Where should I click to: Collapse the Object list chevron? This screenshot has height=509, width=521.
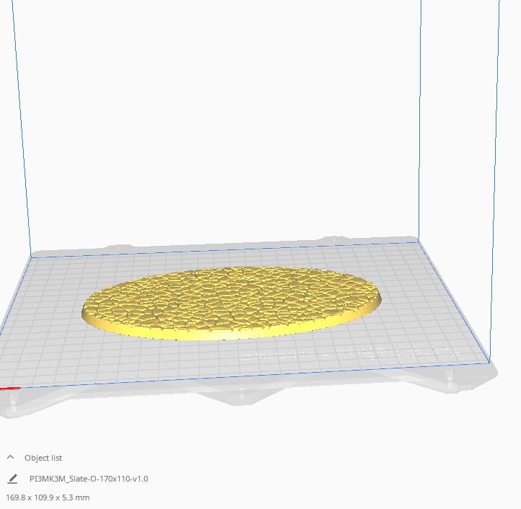[11, 457]
